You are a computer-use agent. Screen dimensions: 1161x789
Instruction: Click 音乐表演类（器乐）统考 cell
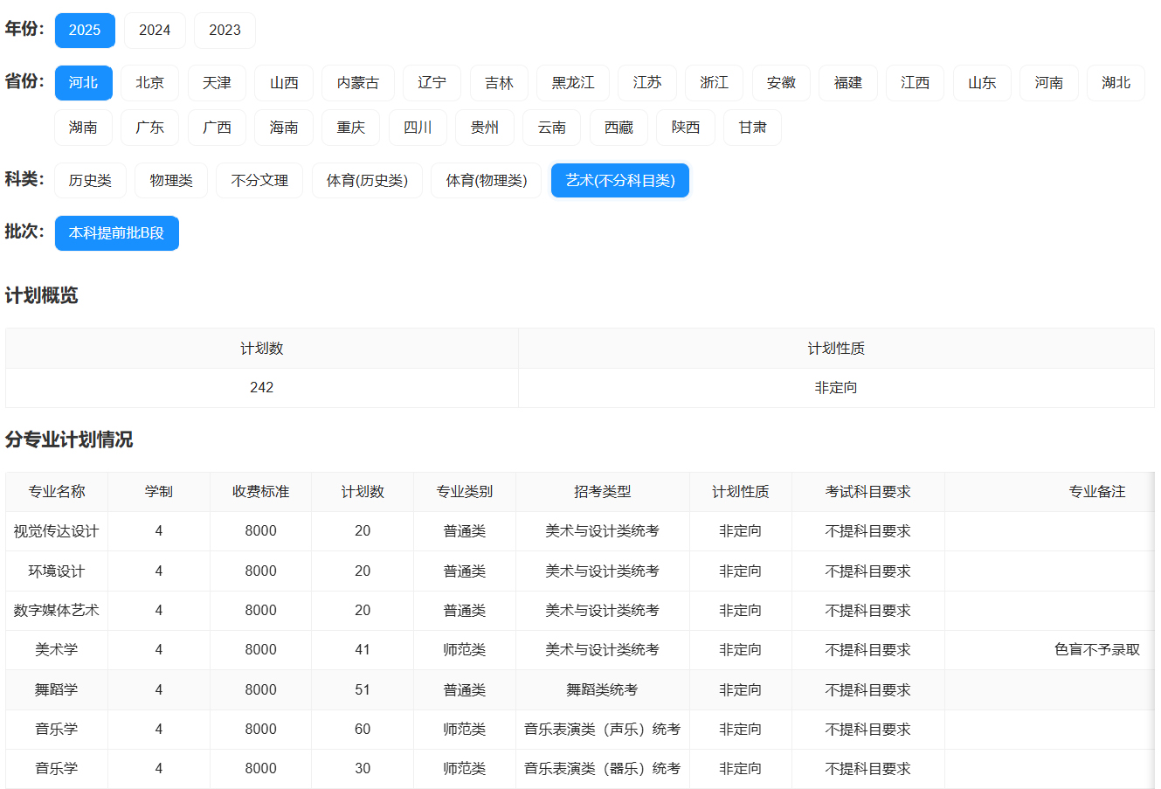tap(603, 769)
